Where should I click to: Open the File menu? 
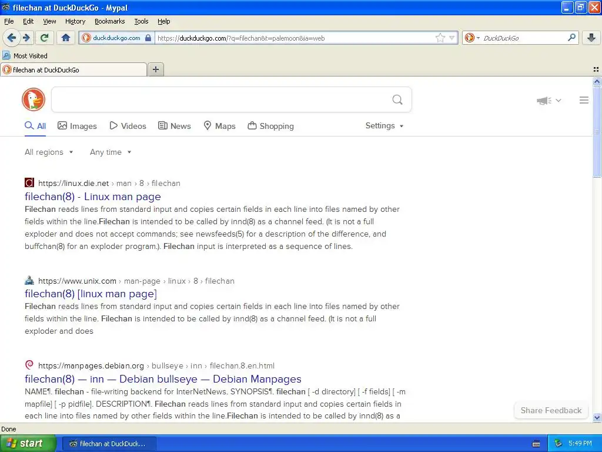[9, 21]
